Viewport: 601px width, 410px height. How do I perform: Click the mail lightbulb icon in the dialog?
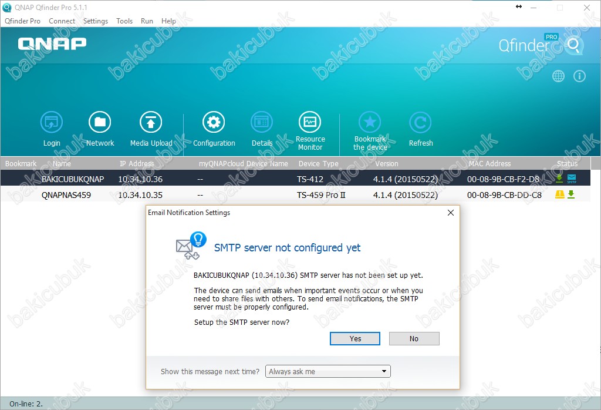click(x=191, y=246)
